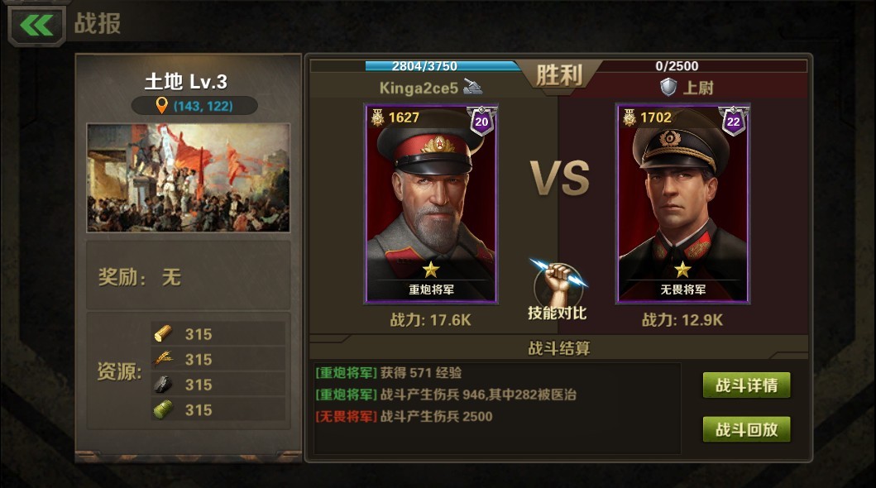Click the tank icon beside Kinga2ce5

tap(472, 87)
